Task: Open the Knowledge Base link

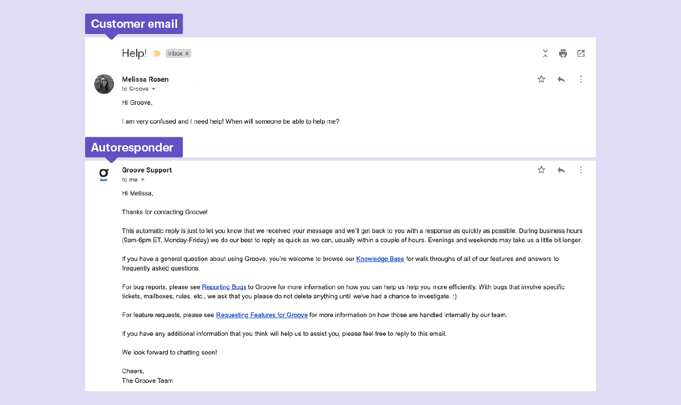Action: [380, 259]
